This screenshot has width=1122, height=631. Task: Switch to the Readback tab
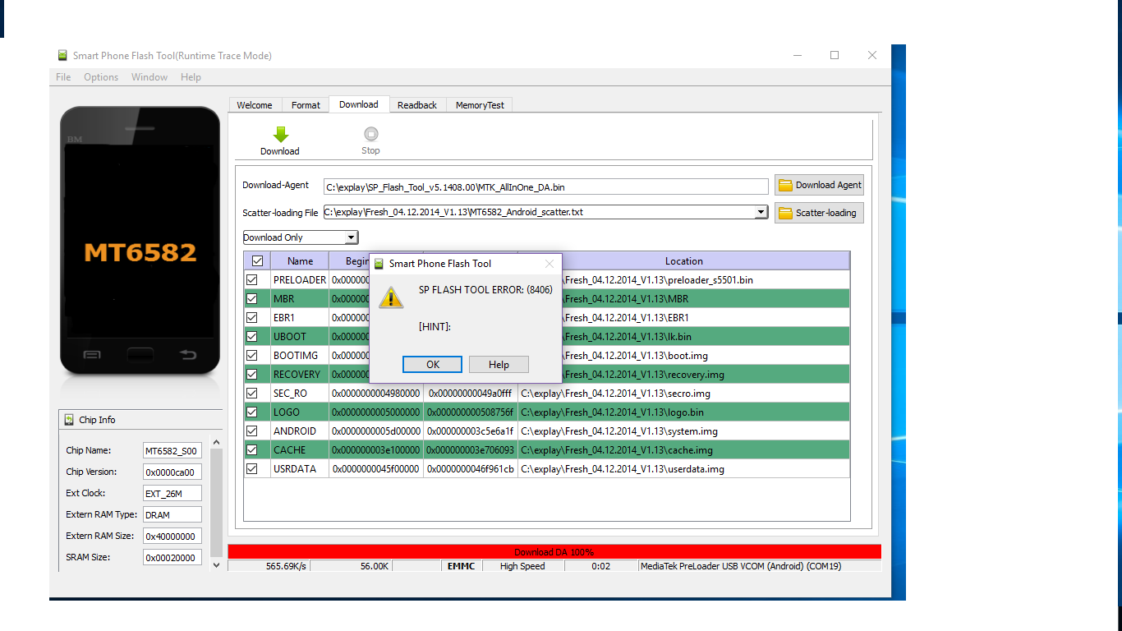click(x=417, y=105)
